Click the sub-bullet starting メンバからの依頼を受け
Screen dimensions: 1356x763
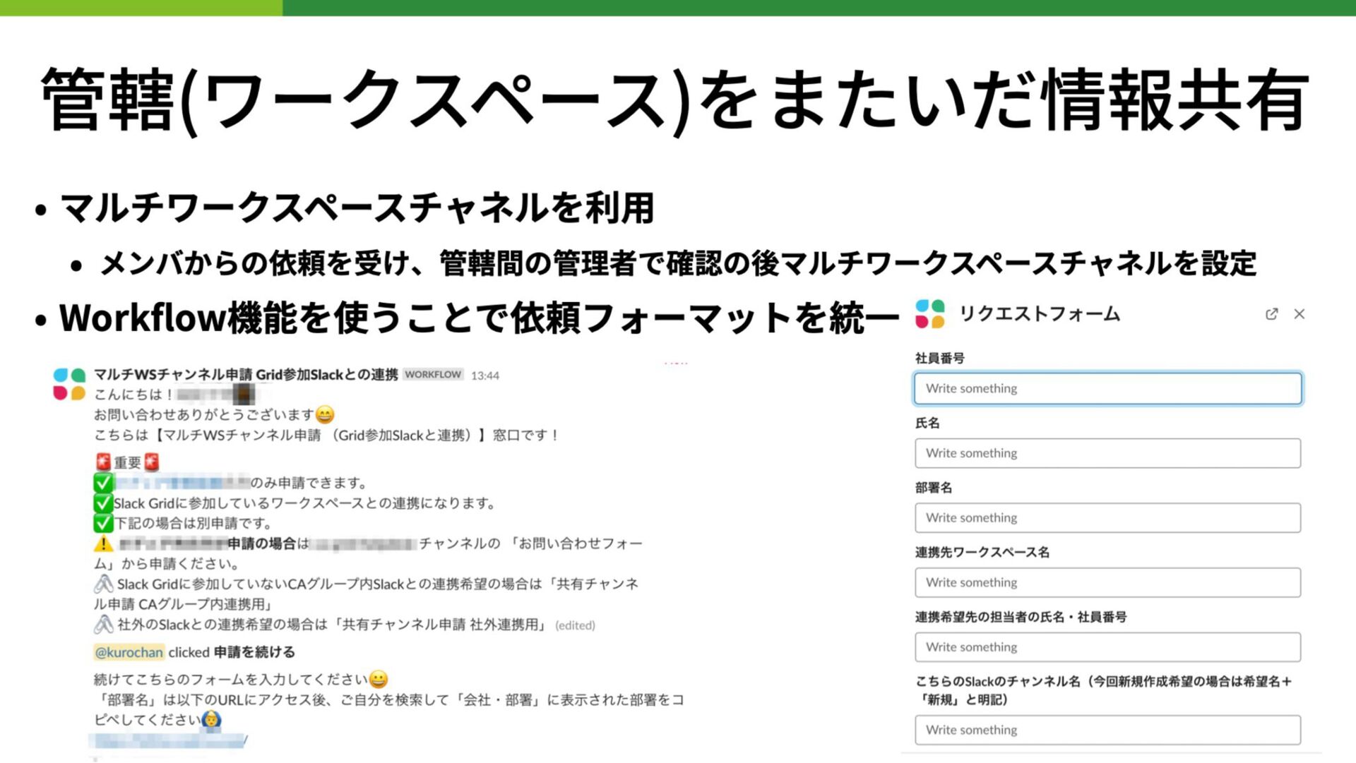coord(678,263)
